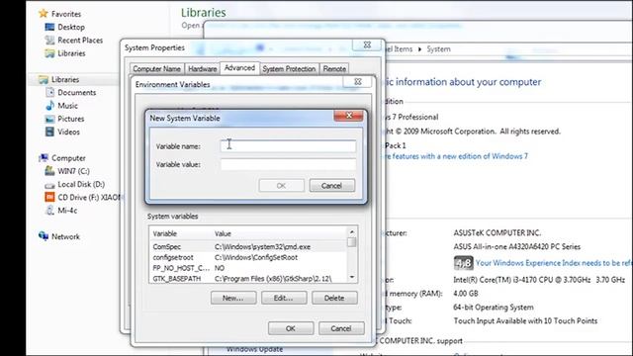Select the Libraries tree node icon
633x356 pixels.
(x=44, y=79)
